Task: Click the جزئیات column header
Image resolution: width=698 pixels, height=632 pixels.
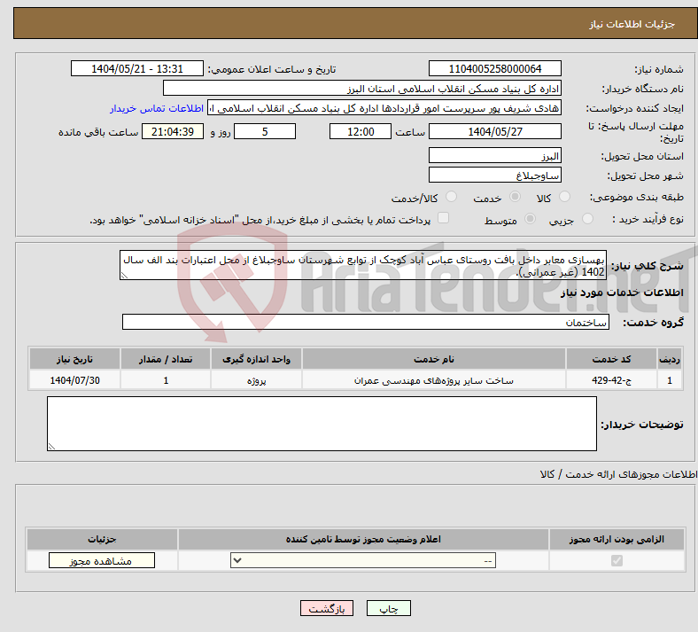Action: pos(102,539)
